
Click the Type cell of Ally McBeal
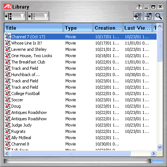pyautogui.click(x=71, y=138)
